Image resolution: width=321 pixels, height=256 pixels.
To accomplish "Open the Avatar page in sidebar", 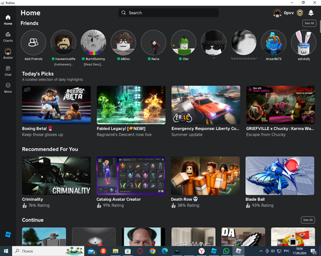I will pos(8,54).
